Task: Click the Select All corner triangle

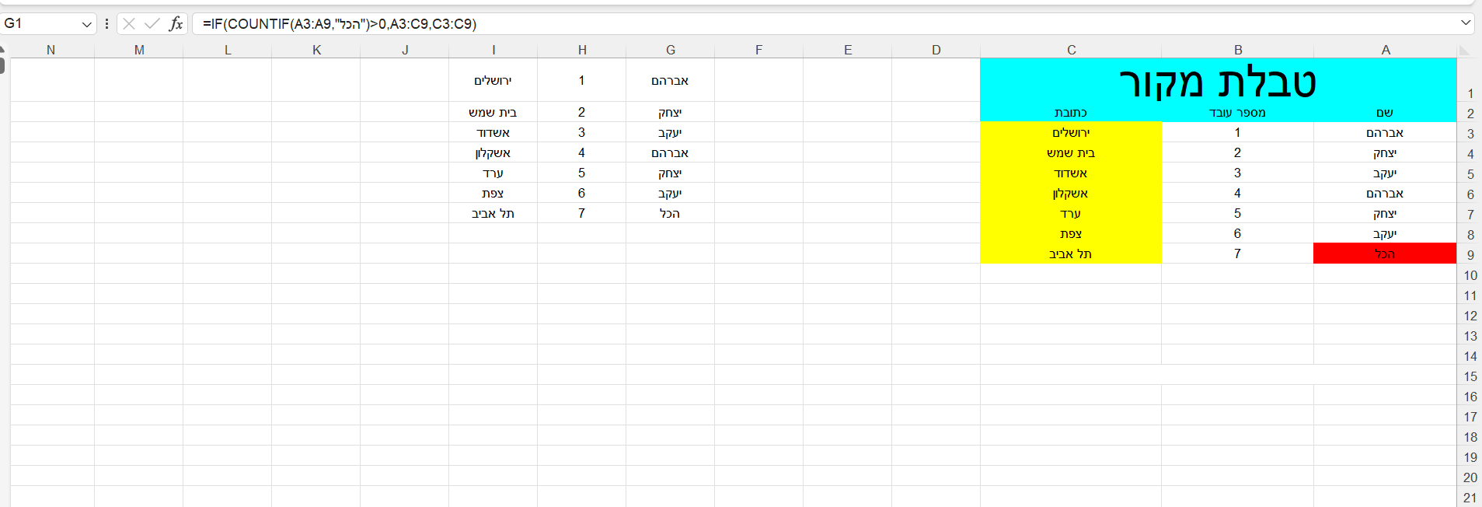Action: [x=1465, y=51]
